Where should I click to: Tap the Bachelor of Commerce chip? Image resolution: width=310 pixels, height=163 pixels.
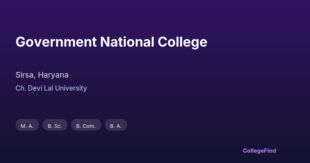click(86, 125)
